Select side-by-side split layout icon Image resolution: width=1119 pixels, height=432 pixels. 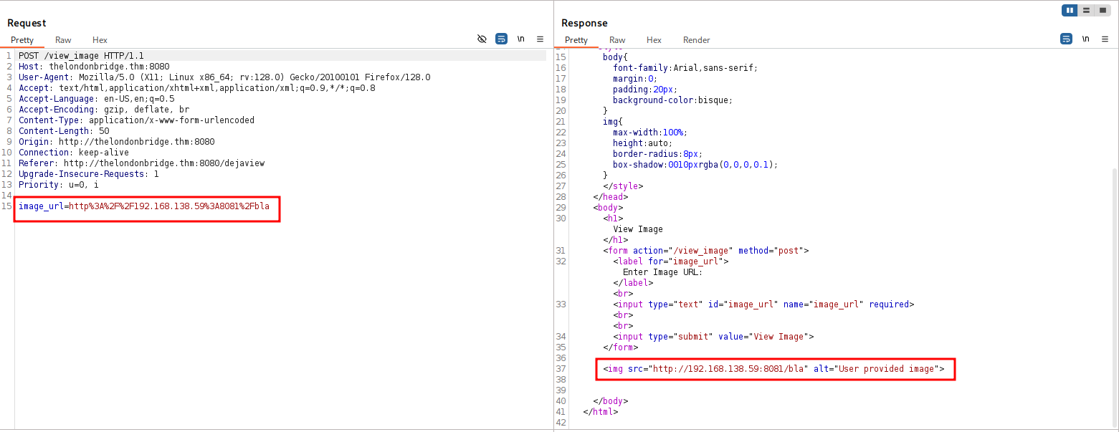tap(1070, 11)
